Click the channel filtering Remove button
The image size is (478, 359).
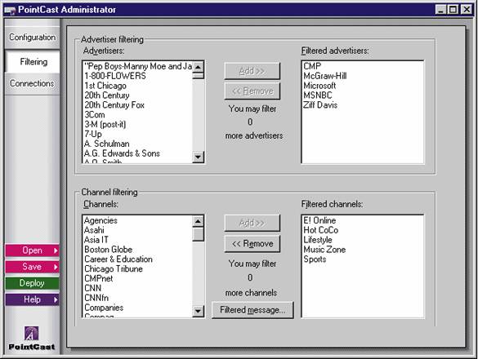(x=252, y=244)
